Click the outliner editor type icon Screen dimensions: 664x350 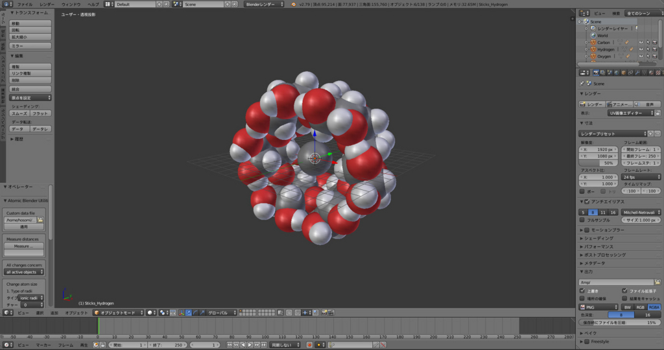coord(584,13)
